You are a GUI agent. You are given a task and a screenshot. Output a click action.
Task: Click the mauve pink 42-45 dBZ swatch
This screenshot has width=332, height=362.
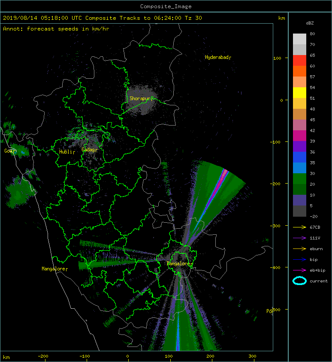pos(299,125)
